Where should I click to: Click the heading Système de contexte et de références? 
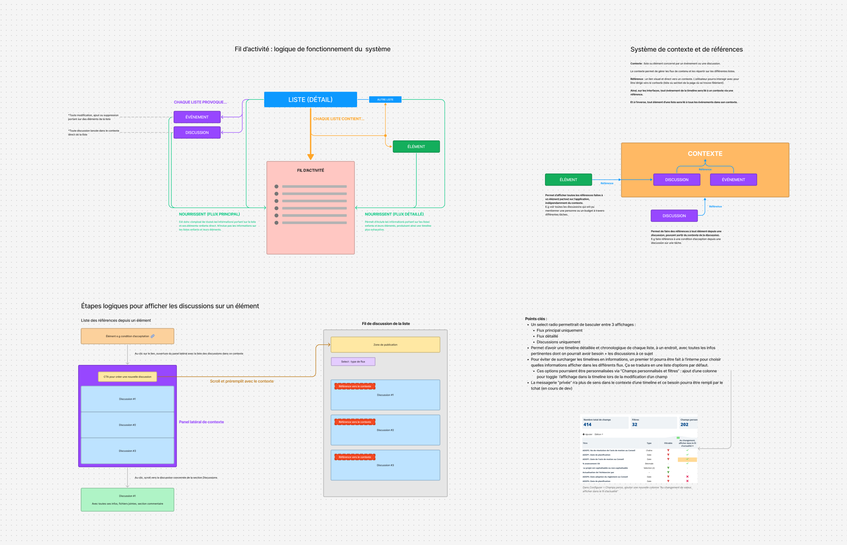point(687,50)
